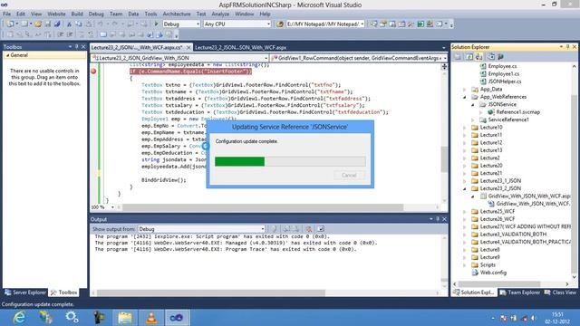Collapse the Lecture23_2_JSON folder
Screen dimensions: 580x326
click(x=465, y=189)
